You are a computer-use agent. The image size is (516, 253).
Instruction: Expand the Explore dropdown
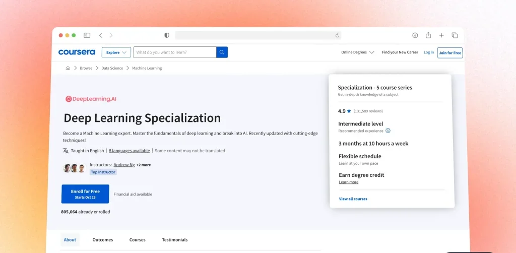(x=116, y=52)
